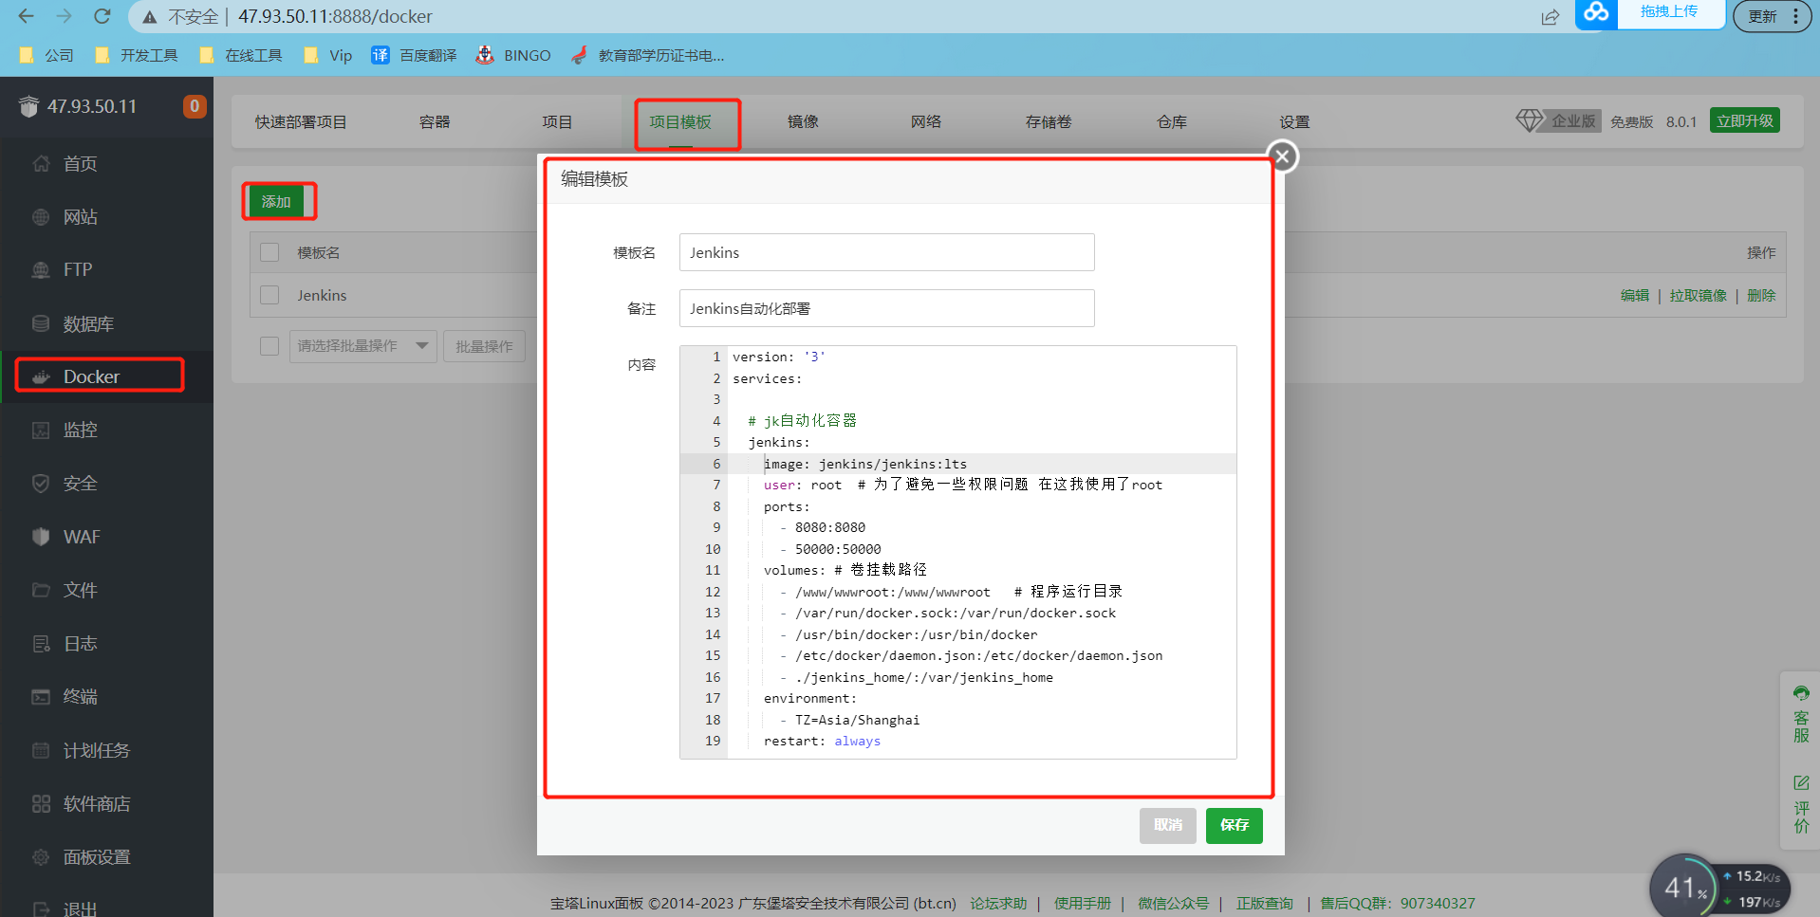
Task: Switch to 快速部署项目 tab
Action: tap(301, 122)
